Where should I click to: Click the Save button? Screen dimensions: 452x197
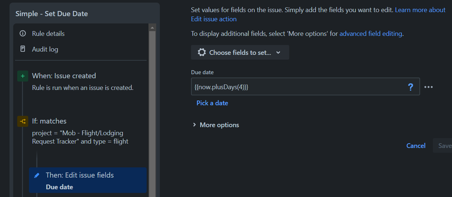click(x=443, y=146)
